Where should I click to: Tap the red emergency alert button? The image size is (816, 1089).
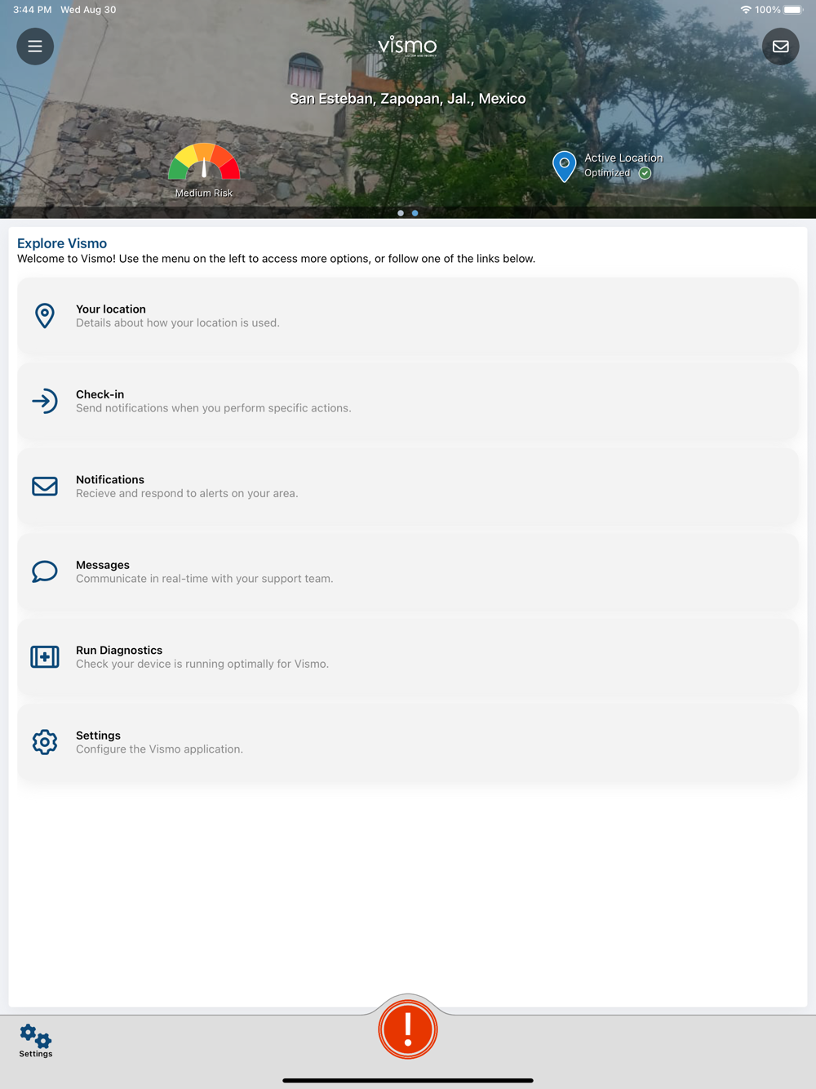408,1029
